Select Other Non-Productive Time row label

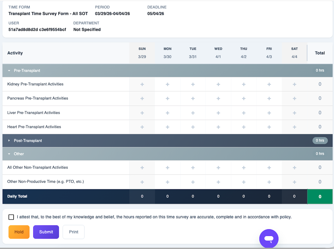46,182
